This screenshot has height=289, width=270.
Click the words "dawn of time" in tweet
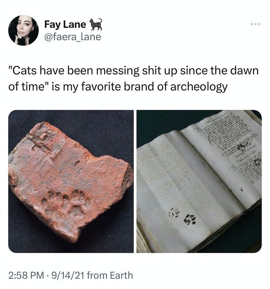click(x=133, y=79)
